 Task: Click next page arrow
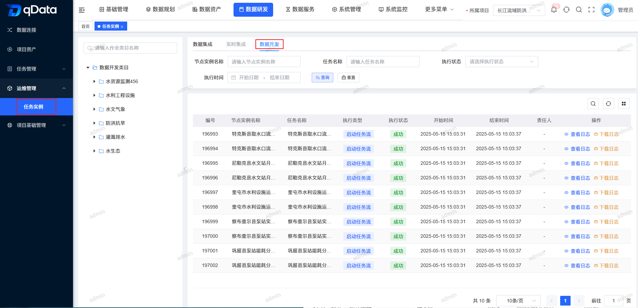click(x=579, y=301)
